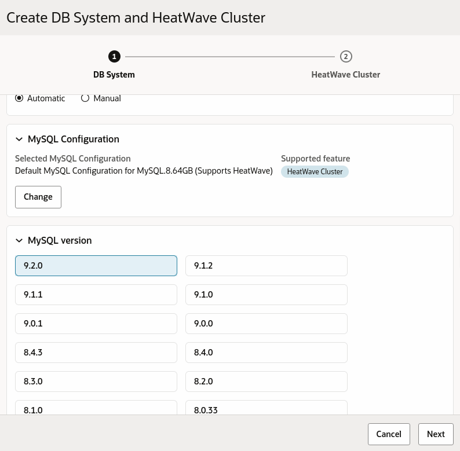The image size is (460, 451).
Task: Select MySQL version 9.0.1
Action: pos(96,324)
